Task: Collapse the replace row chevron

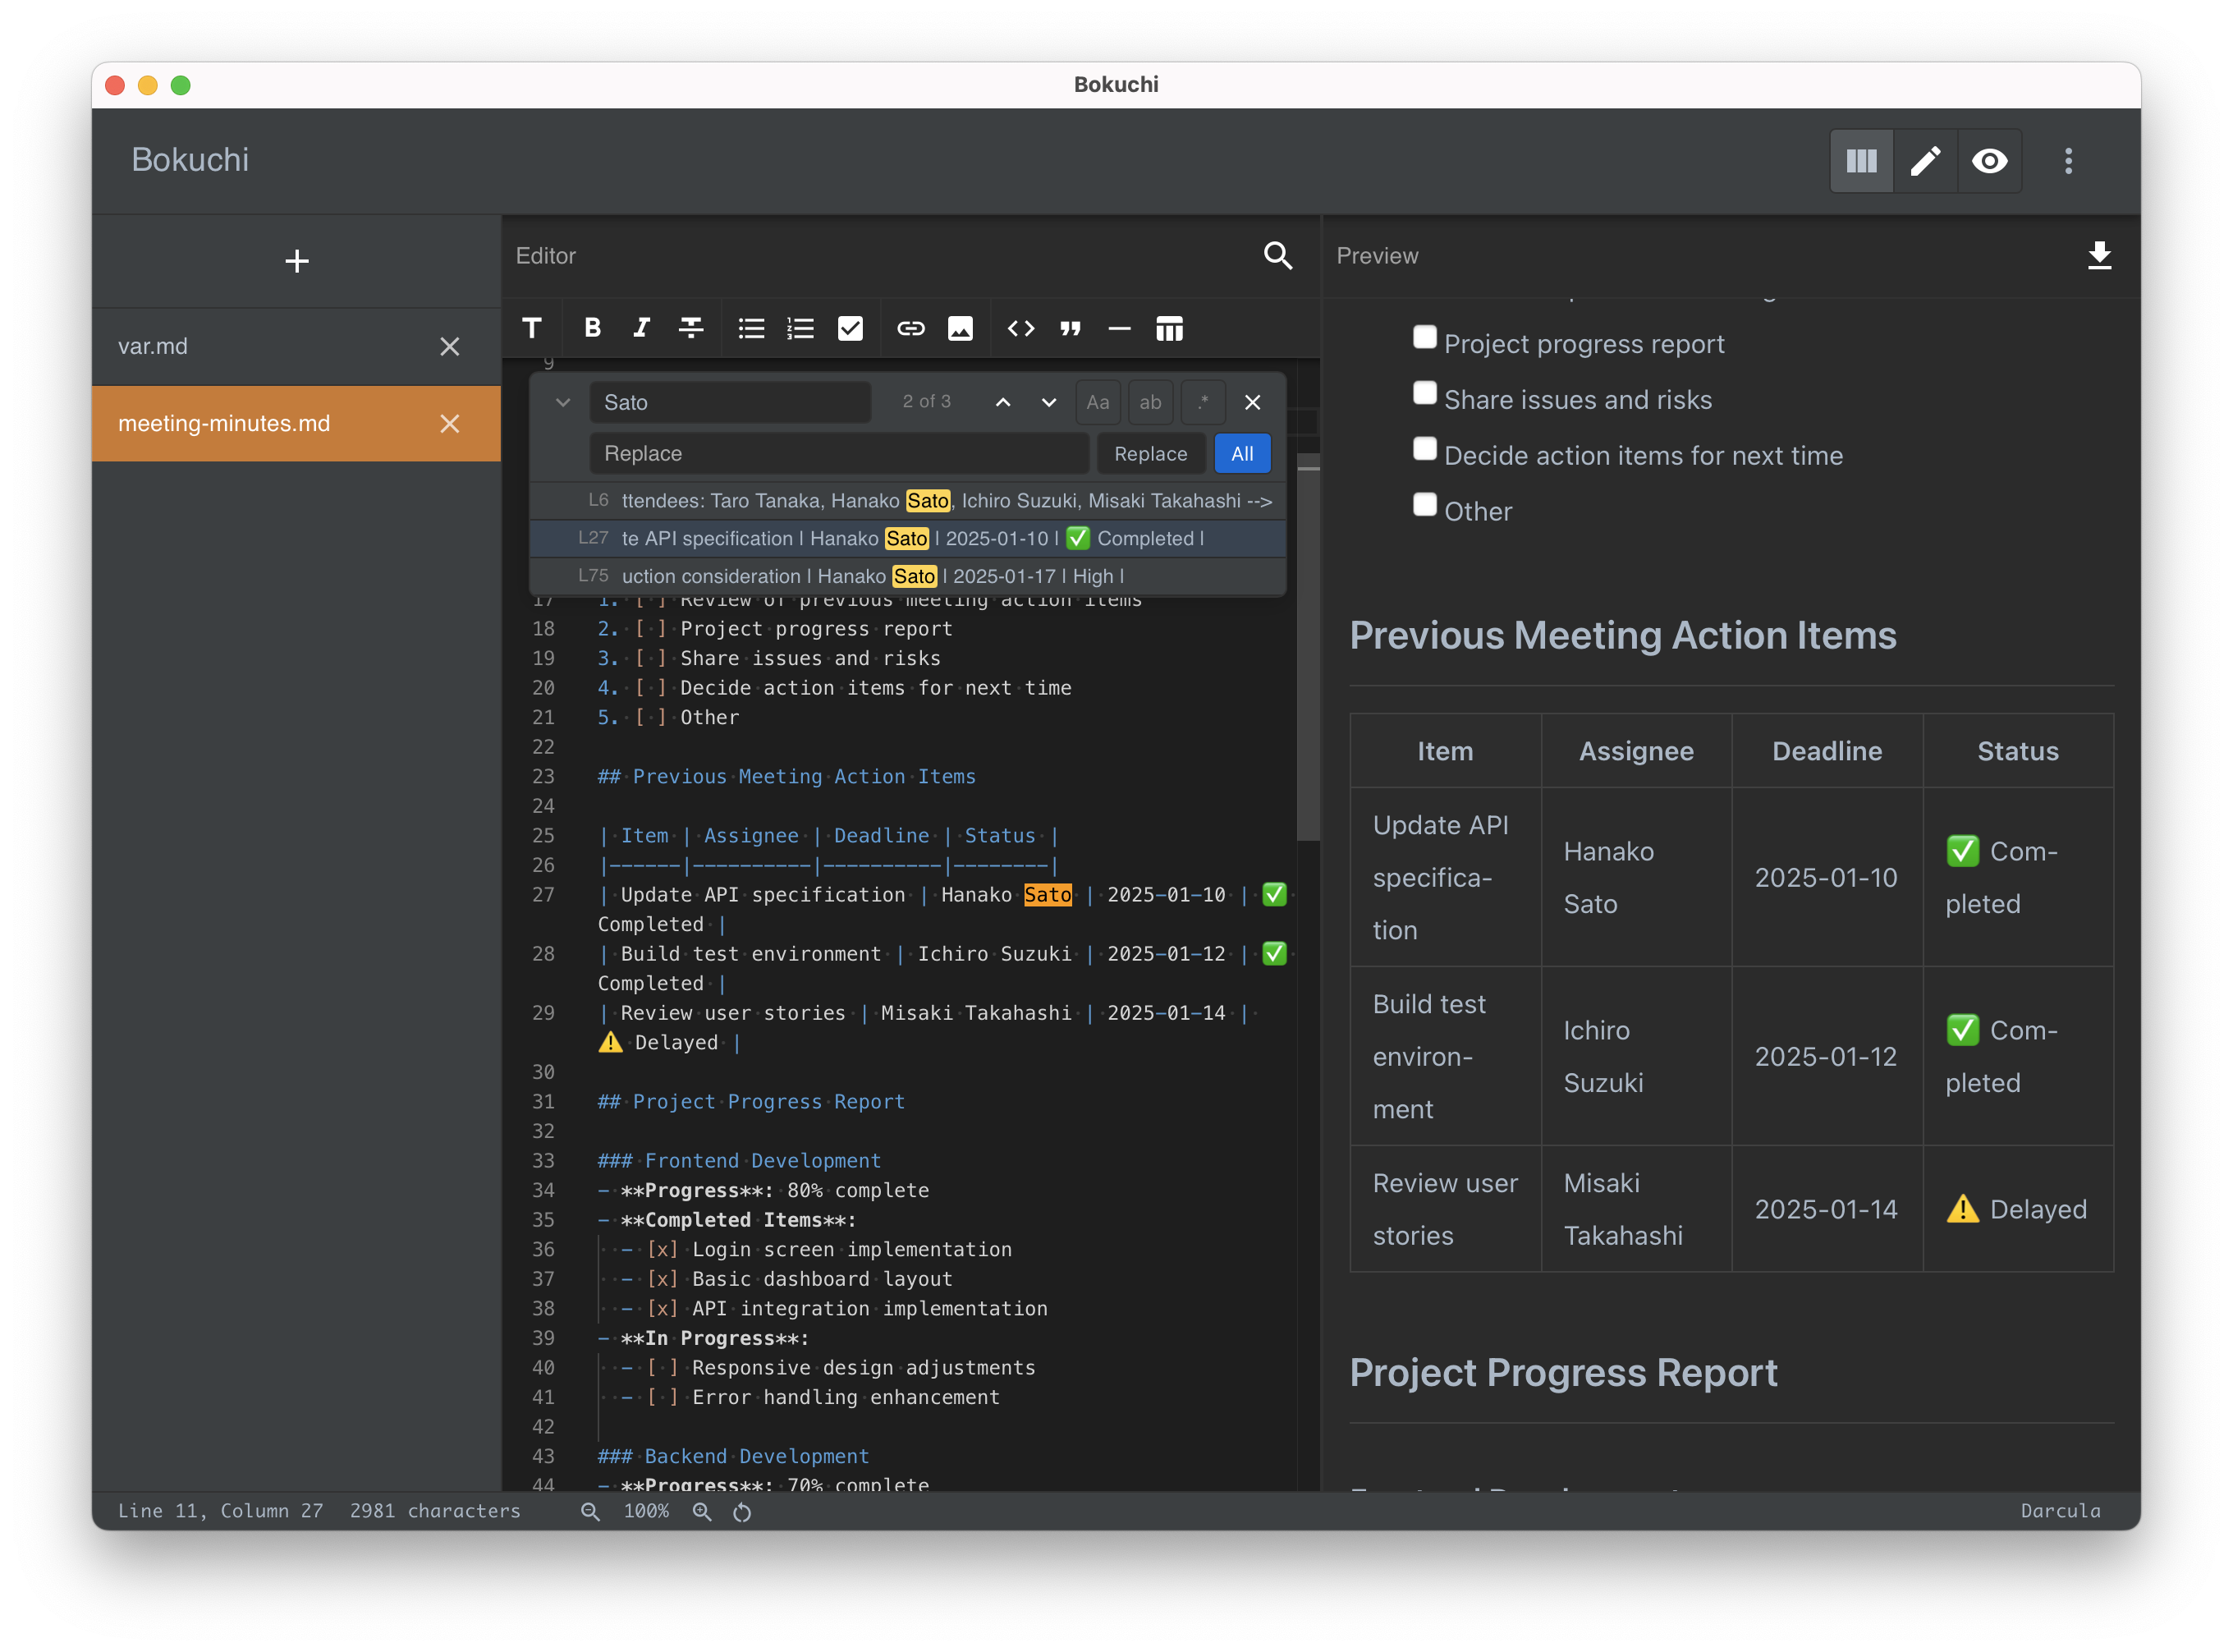Action: tap(563, 402)
